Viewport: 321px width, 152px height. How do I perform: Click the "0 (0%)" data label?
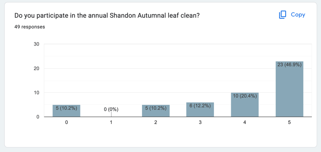111,110
